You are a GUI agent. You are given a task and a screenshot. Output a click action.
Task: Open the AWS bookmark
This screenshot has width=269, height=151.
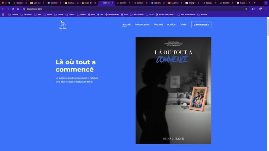coord(91,14)
